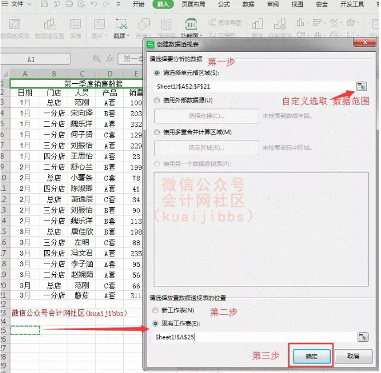Select column A header
381x373 pixels.
25,74
